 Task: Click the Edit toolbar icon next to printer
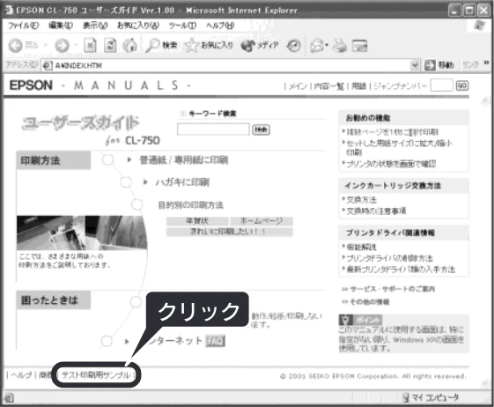359,46
